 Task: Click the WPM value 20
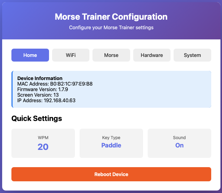(43, 147)
